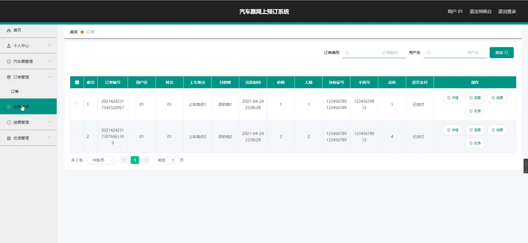Click search icon in 用户名 field
Viewport: 528px width, 243px height.
(x=428, y=53)
